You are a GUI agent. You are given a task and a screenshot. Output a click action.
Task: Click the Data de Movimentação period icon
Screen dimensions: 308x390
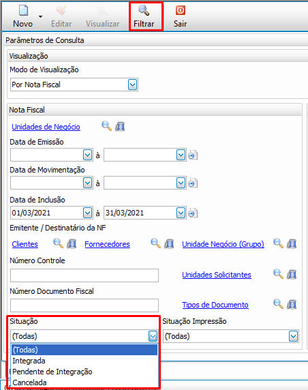pyautogui.click(x=193, y=183)
